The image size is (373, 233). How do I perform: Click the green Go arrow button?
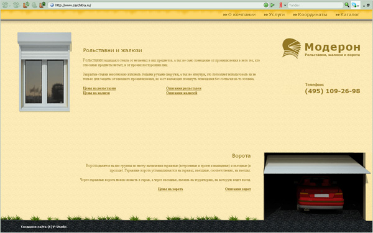[x=272, y=5]
